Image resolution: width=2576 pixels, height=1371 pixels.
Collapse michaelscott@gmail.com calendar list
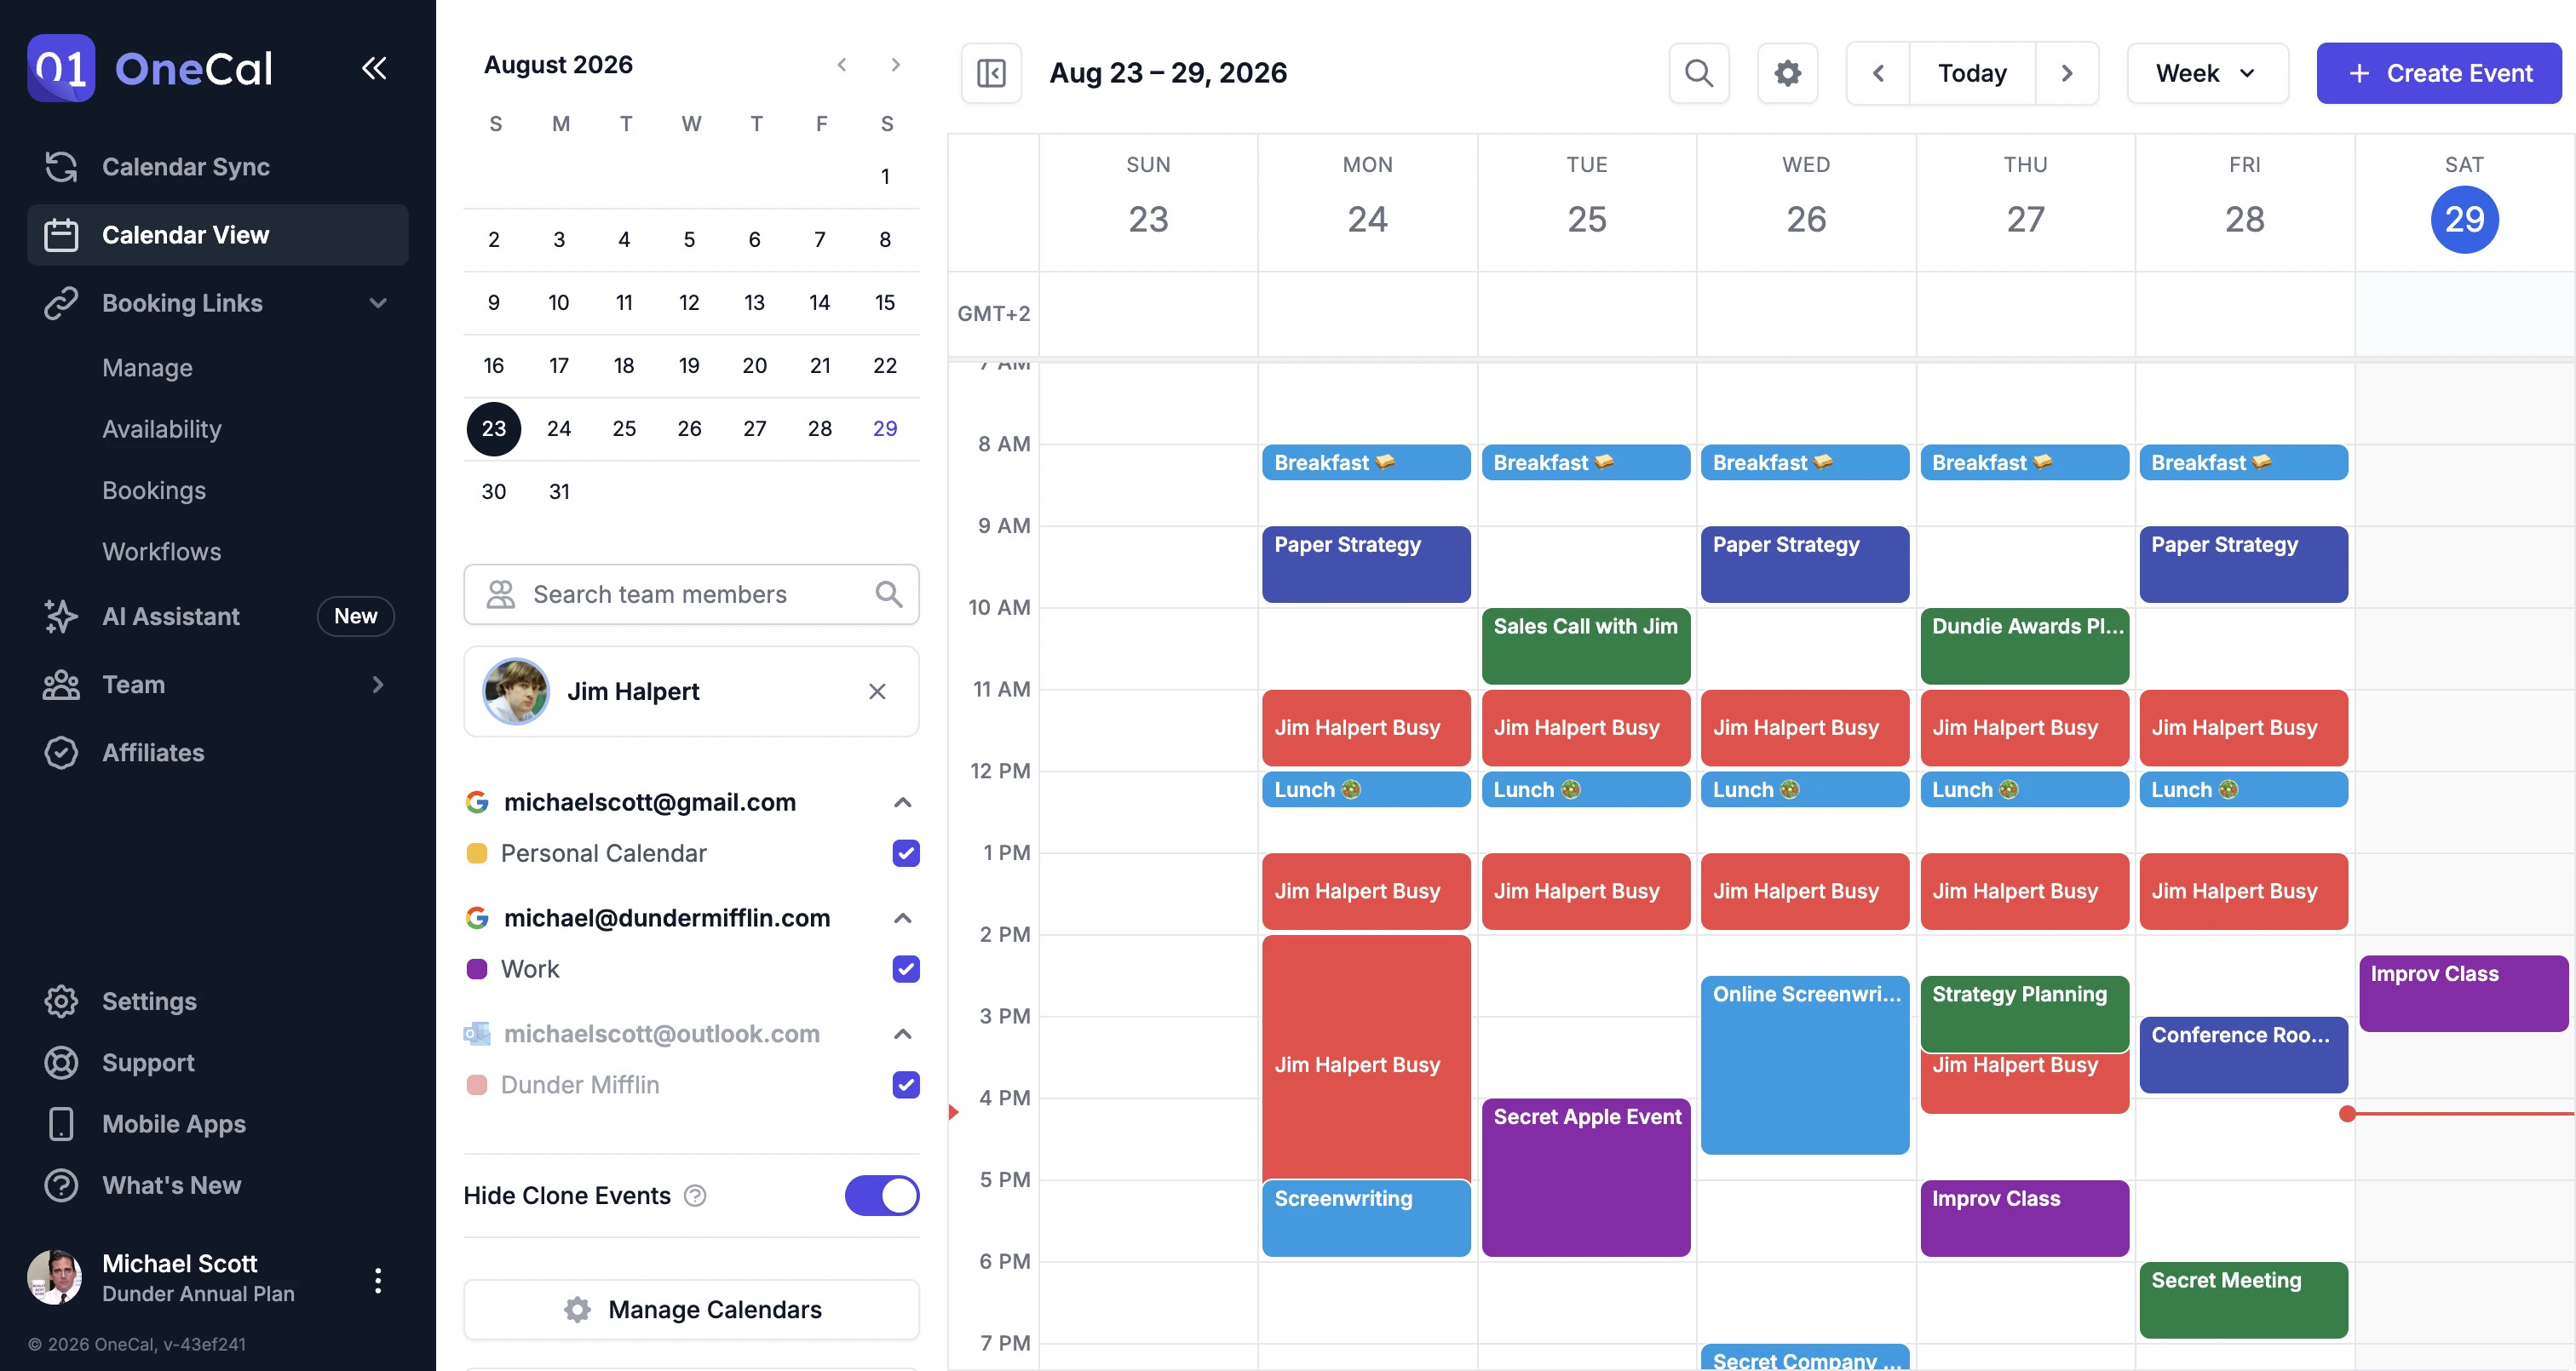(902, 802)
